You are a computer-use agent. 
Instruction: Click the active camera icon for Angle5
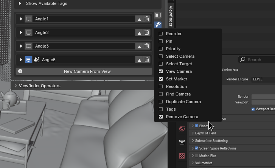[x=28, y=60]
